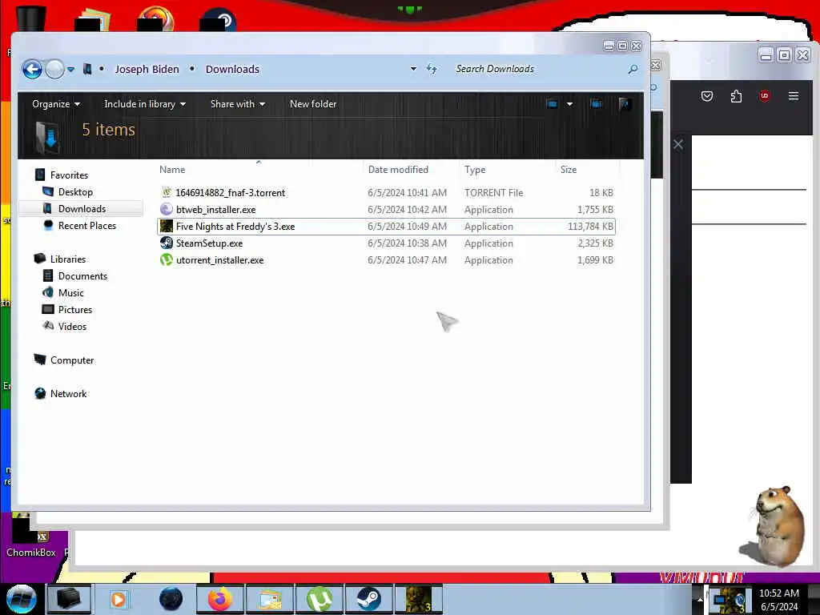
Task: Go back with the Explorer back arrow
Action: [32, 69]
